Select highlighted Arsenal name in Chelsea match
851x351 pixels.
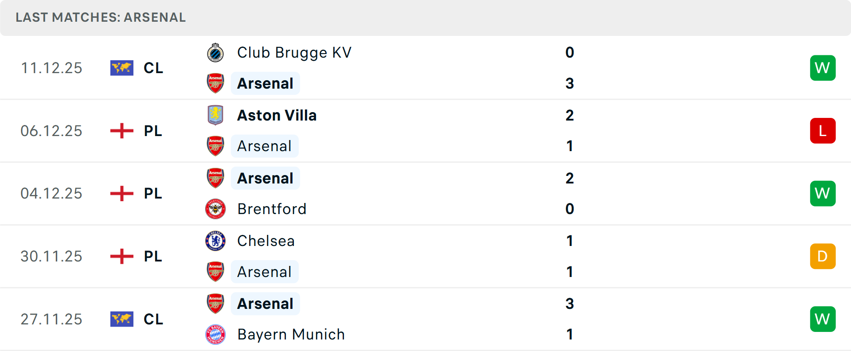point(265,272)
